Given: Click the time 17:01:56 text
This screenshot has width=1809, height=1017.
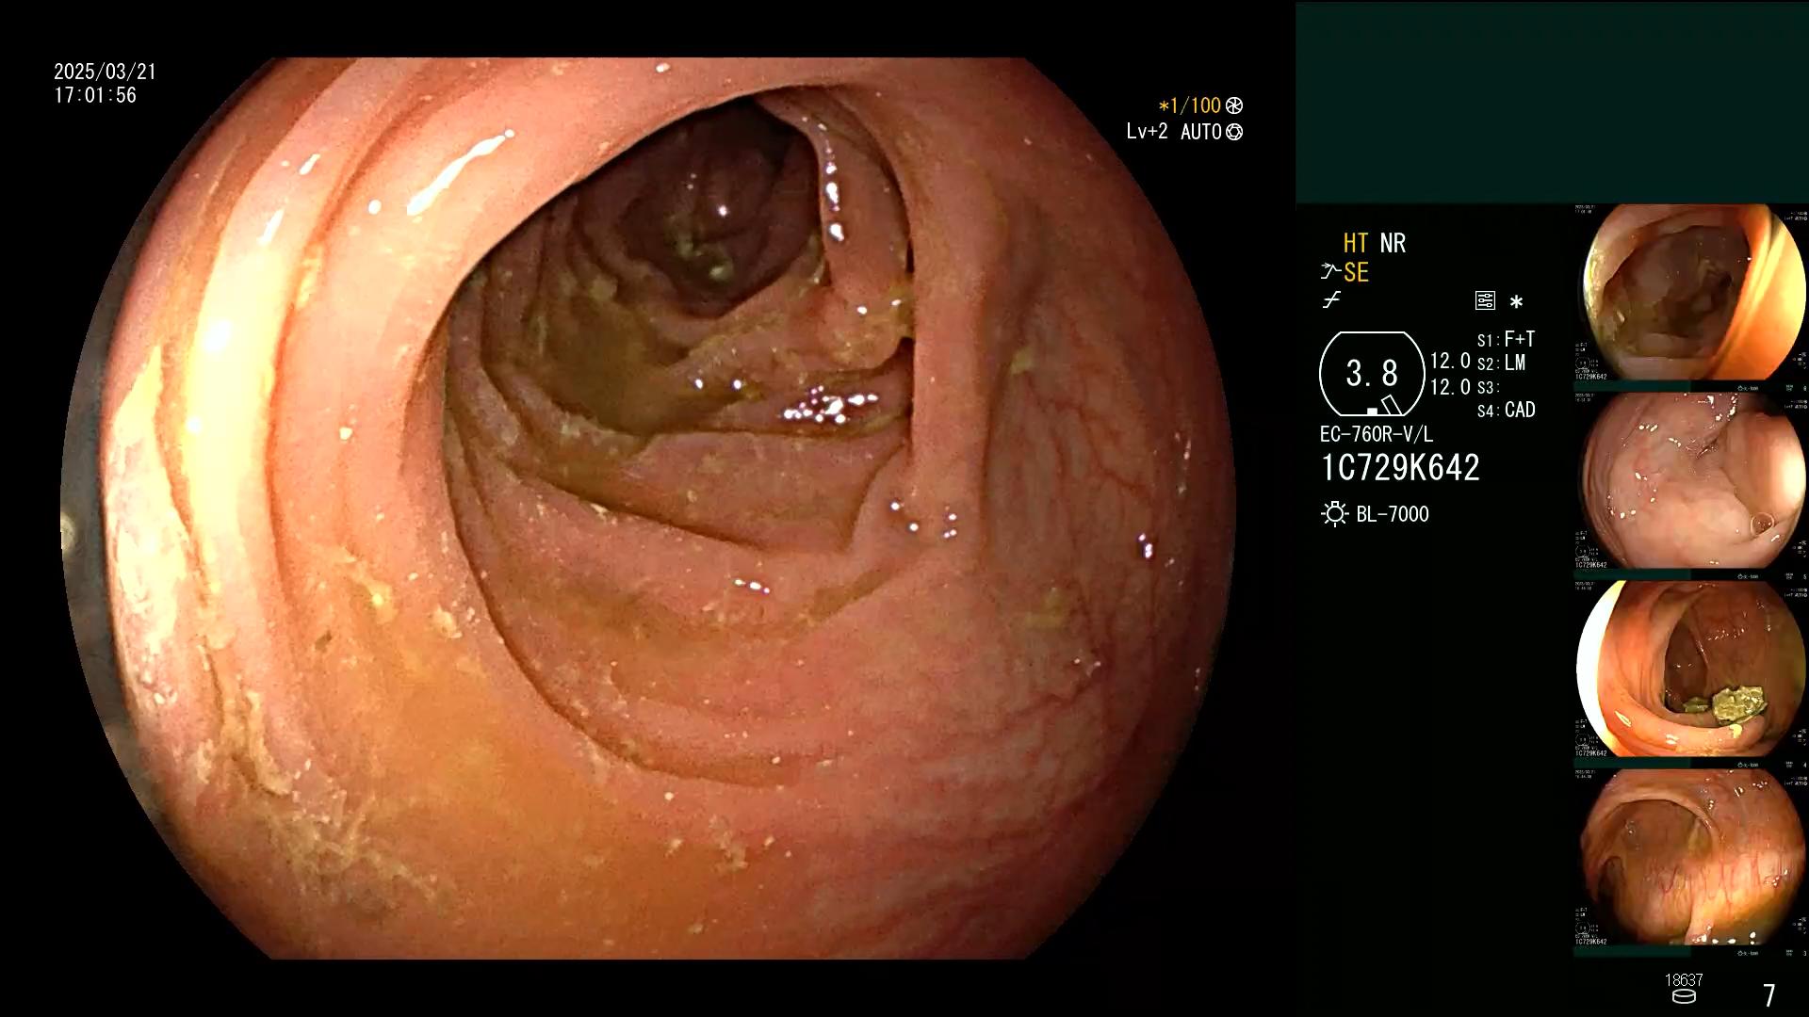Looking at the screenshot, I should coord(95,95).
